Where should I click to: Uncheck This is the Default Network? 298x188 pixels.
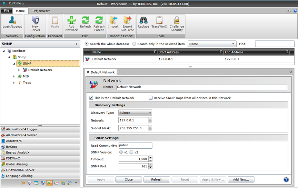[91, 98]
